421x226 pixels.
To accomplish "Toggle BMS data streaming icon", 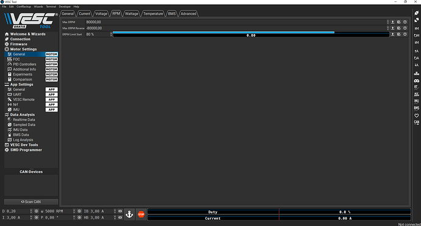I will pyautogui.click(x=417, y=108).
